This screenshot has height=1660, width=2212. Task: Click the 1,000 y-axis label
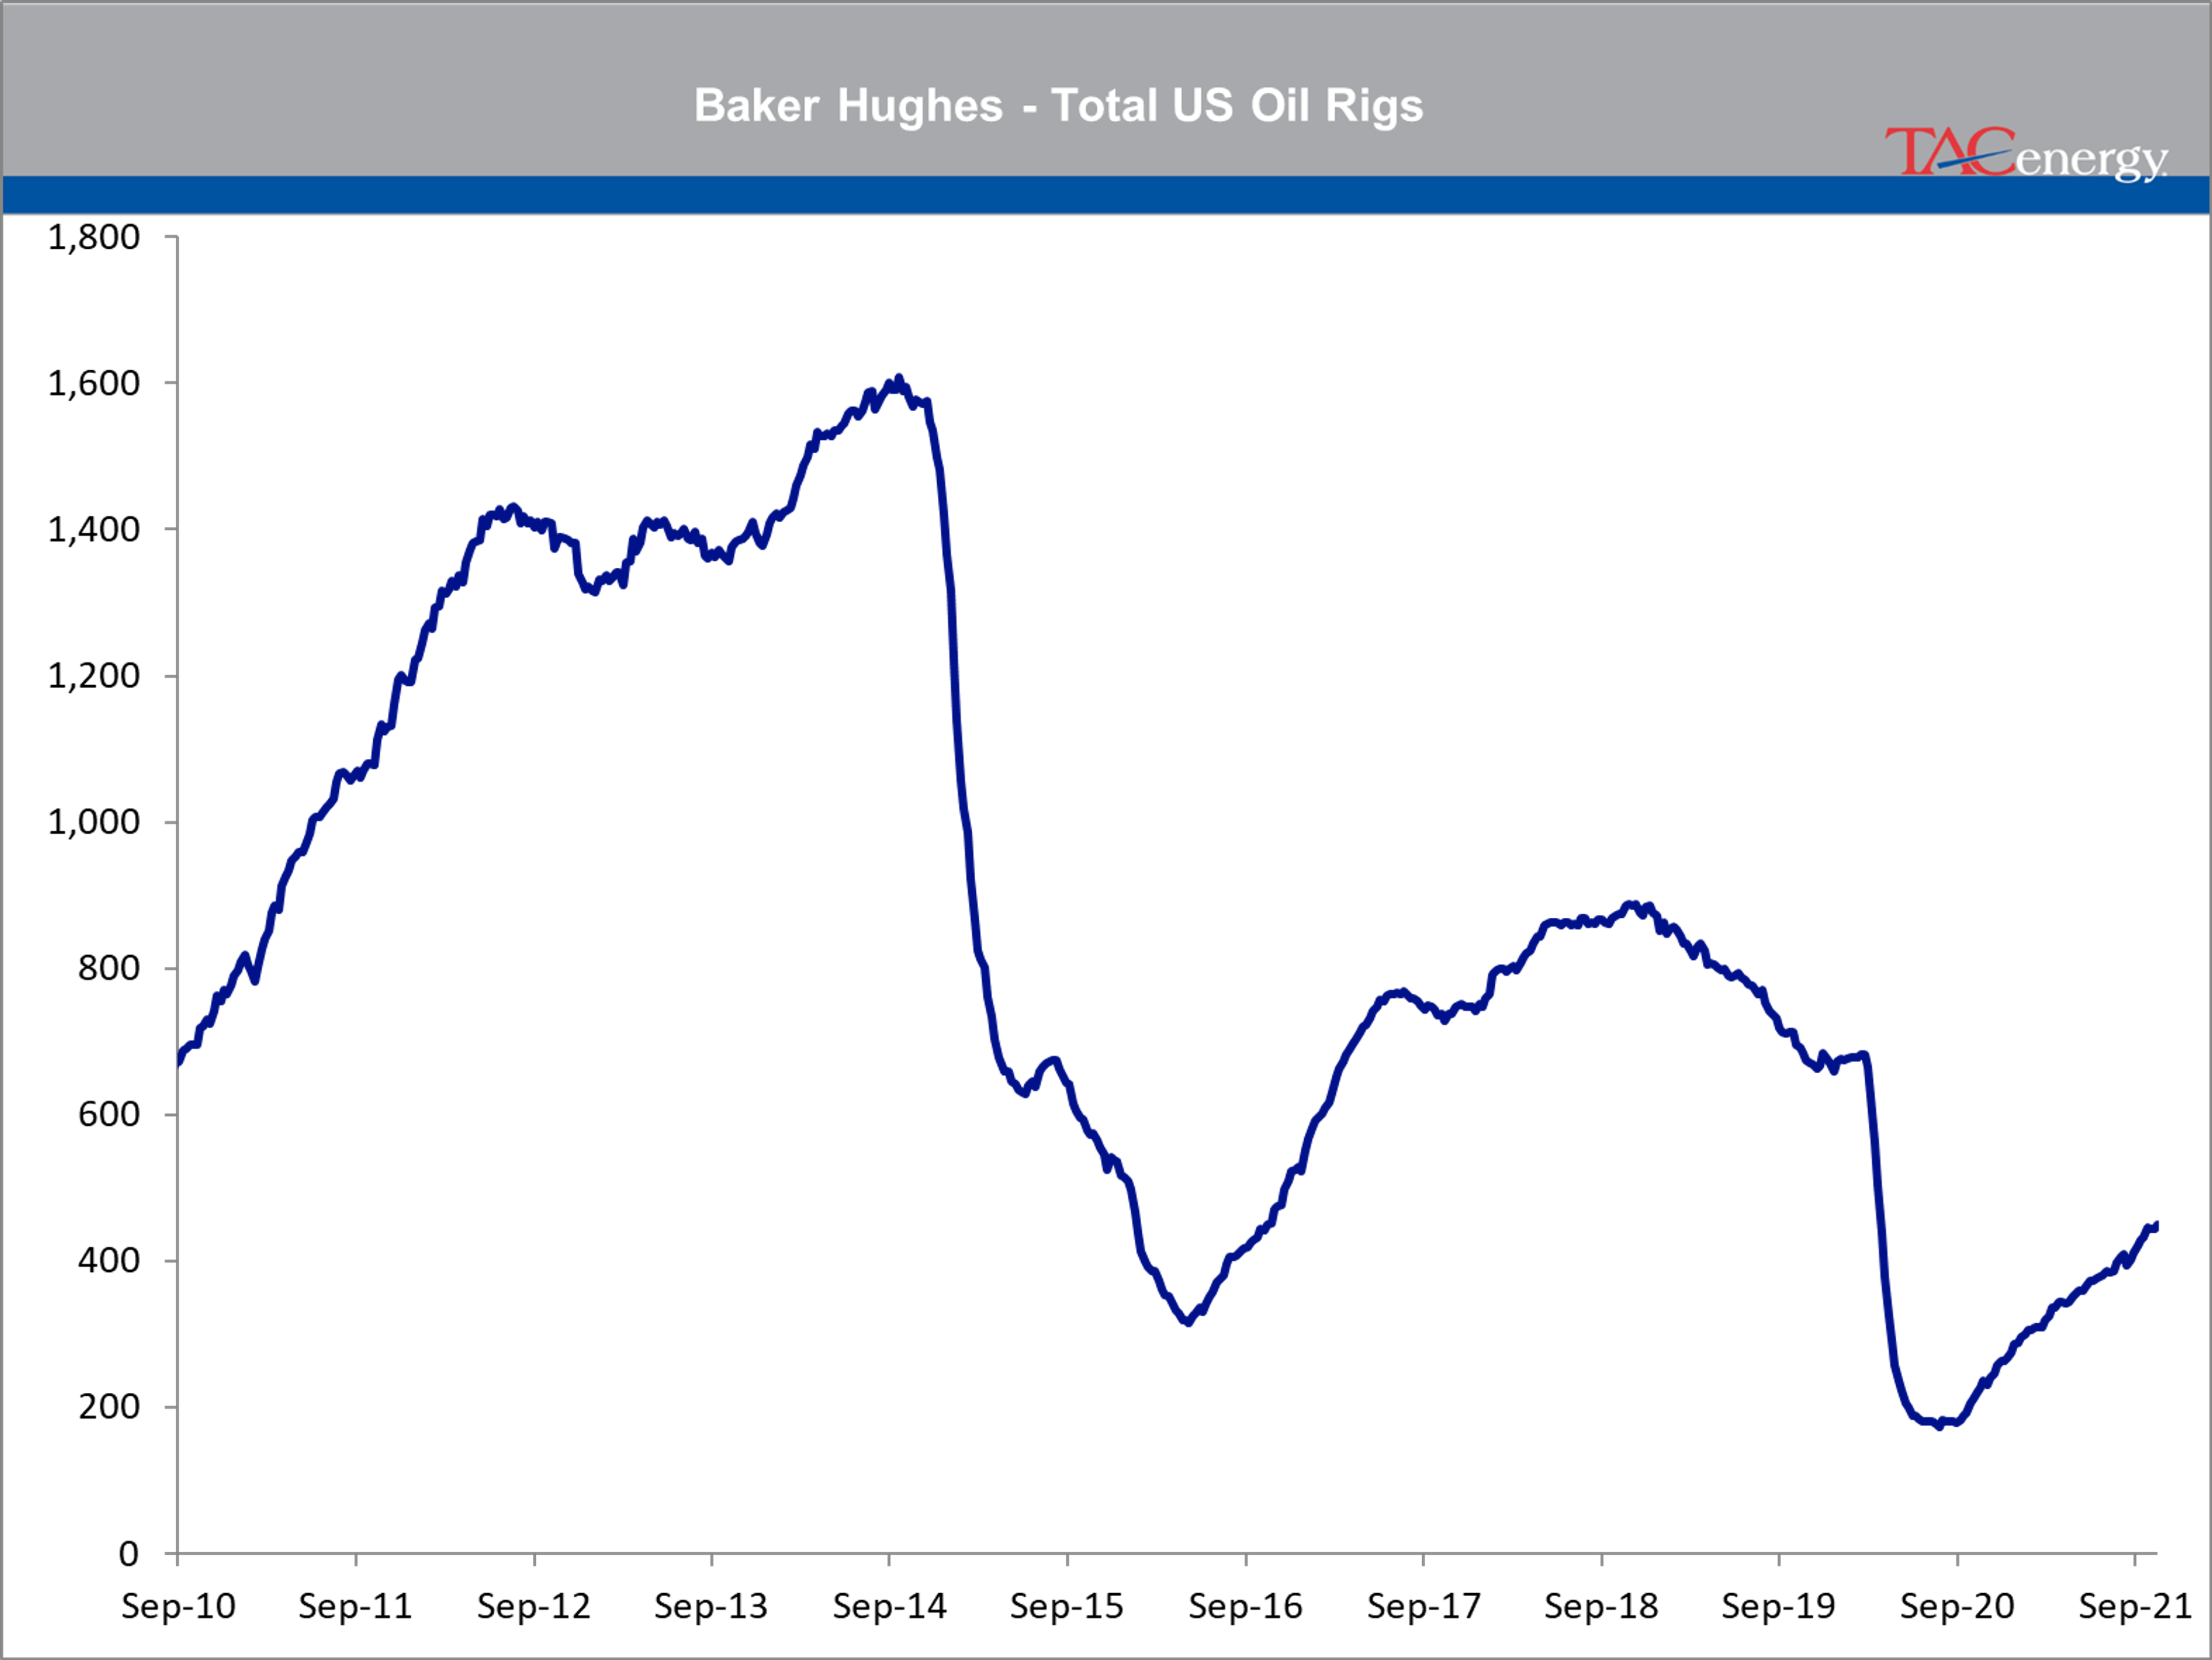point(94,822)
